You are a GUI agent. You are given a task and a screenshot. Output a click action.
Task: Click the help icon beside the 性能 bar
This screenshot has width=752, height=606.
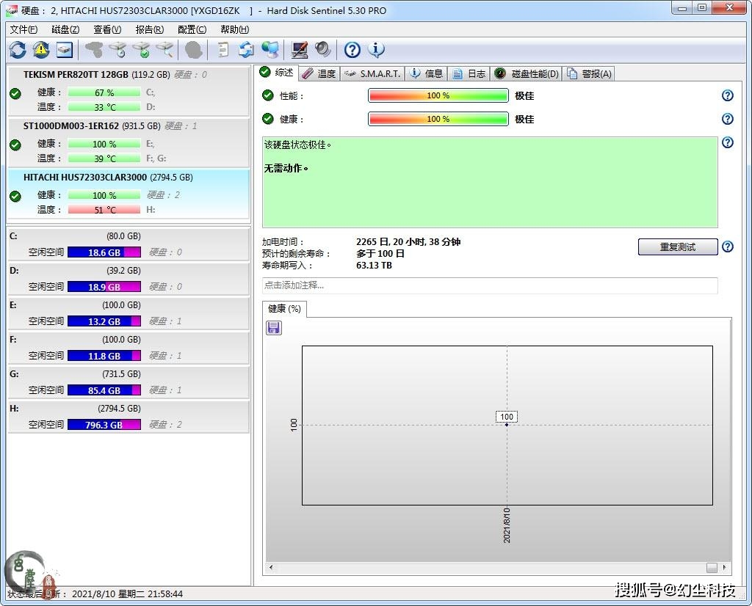pyautogui.click(x=728, y=95)
